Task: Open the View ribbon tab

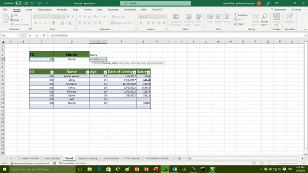Action: pos(99,10)
